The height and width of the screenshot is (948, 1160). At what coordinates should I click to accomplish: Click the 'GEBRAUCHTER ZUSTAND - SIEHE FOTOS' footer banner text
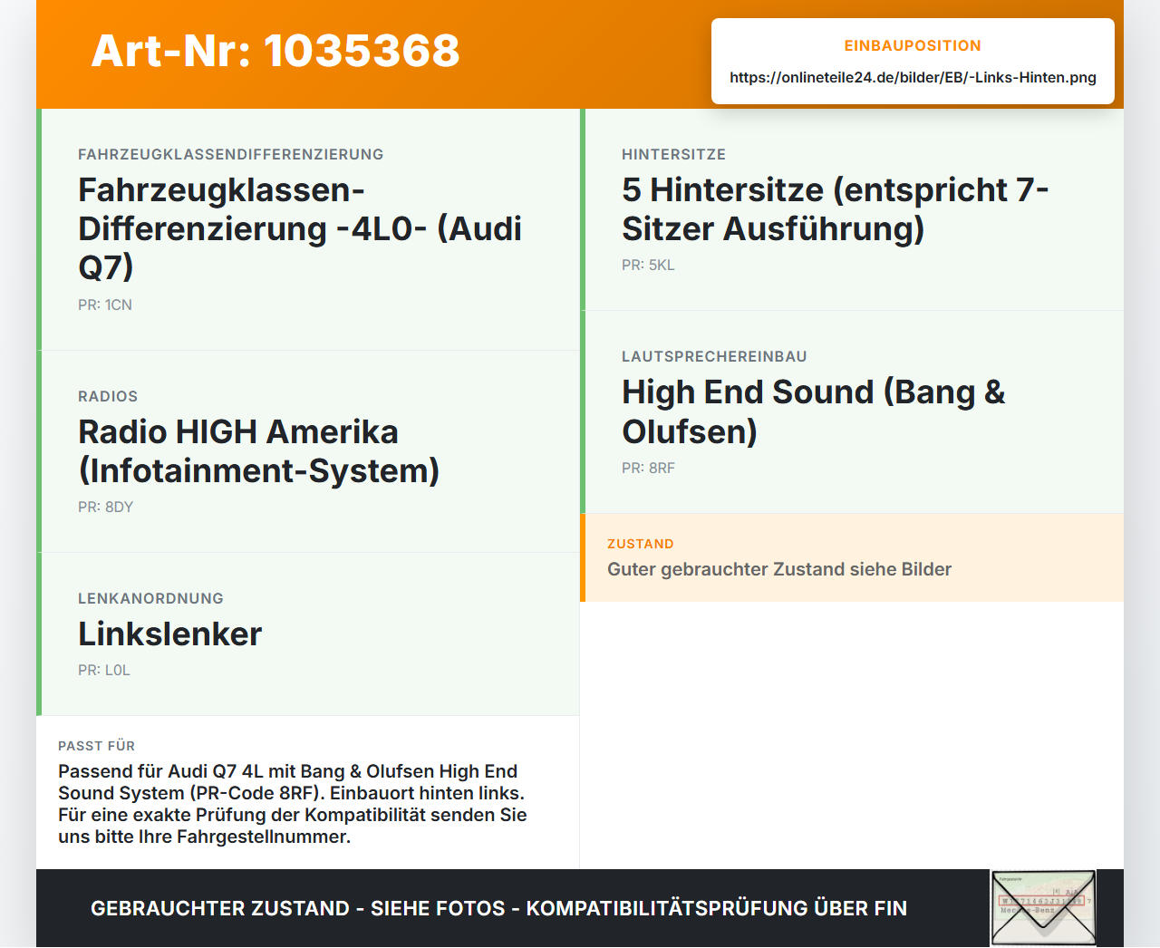tap(498, 908)
